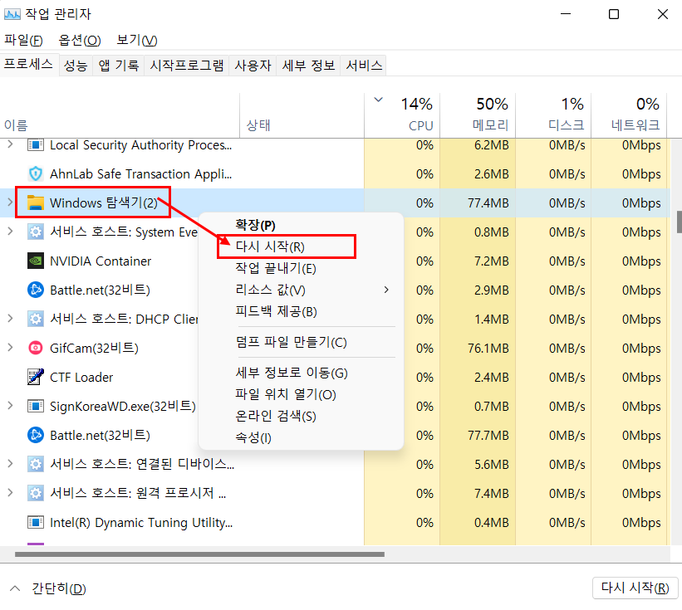Click the GifCam camera icon

tap(35, 348)
